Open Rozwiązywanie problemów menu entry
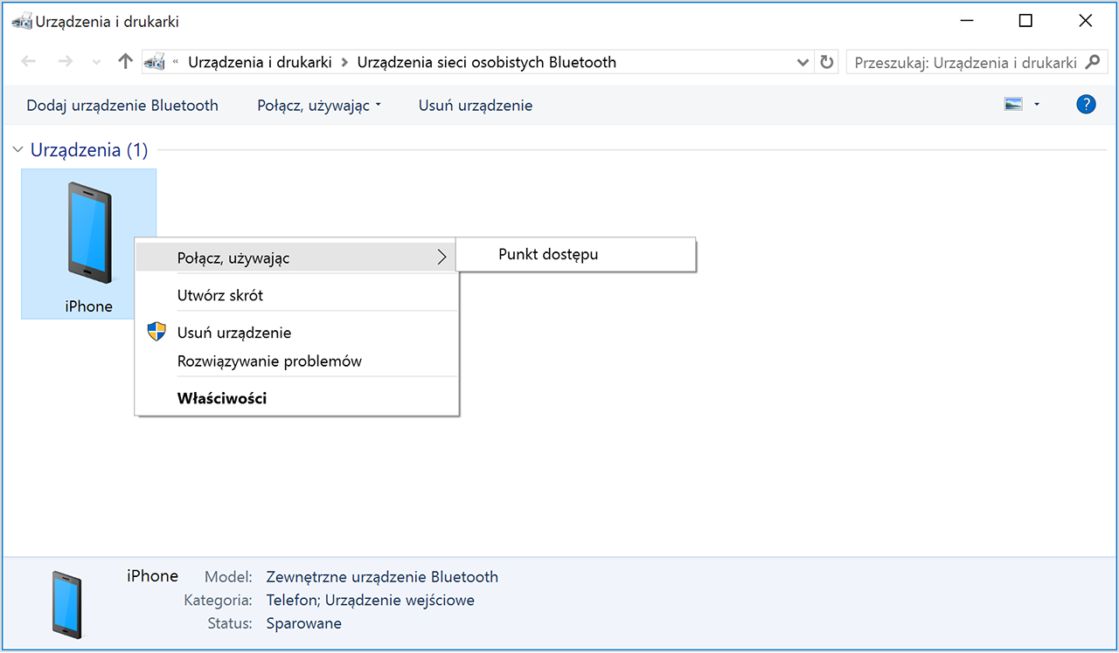 tap(296, 361)
